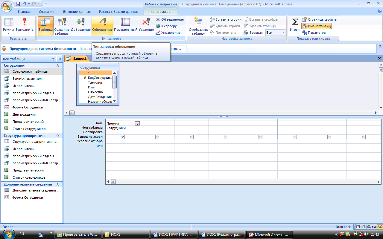Select the Обновление query type
The image size is (383, 239).
click(x=102, y=25)
